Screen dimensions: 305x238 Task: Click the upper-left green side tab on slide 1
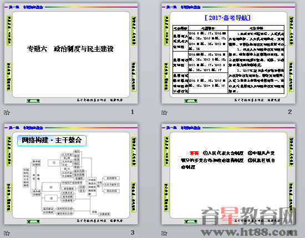click(x=9, y=31)
